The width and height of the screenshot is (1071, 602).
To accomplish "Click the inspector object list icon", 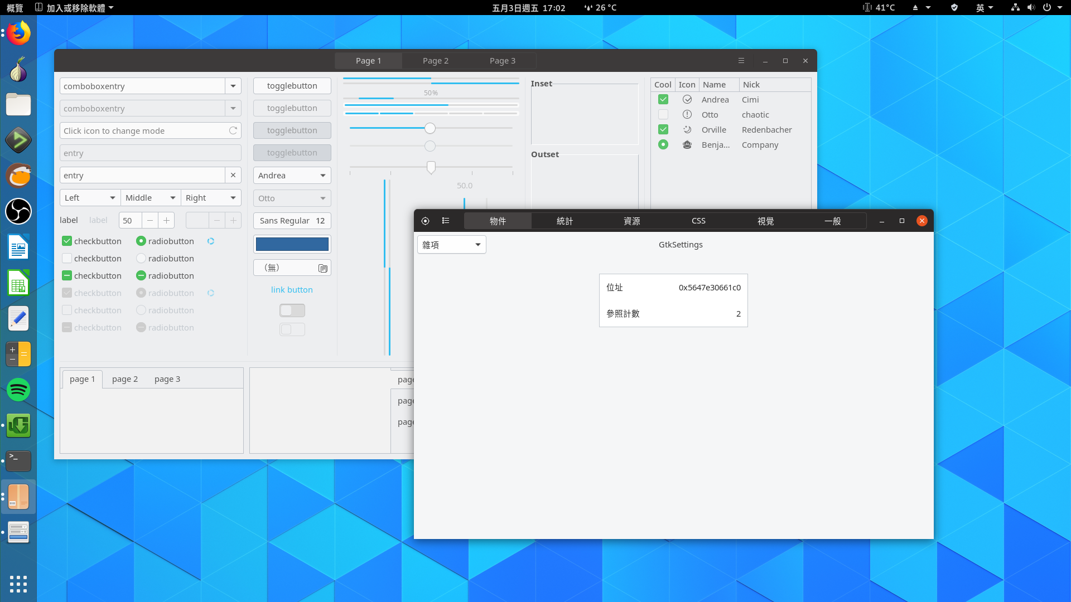I will [446, 221].
